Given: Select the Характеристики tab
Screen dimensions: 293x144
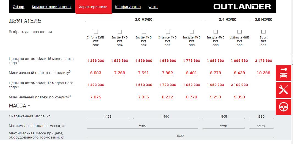Looking at the screenshot, I should coord(93,7).
